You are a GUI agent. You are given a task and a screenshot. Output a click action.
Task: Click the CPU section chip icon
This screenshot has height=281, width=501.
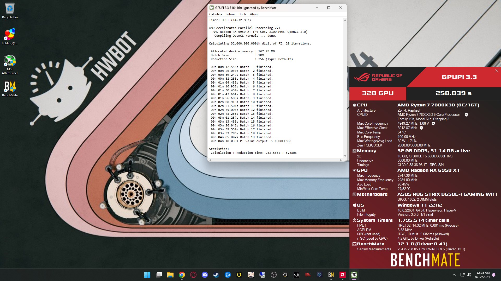point(354,105)
